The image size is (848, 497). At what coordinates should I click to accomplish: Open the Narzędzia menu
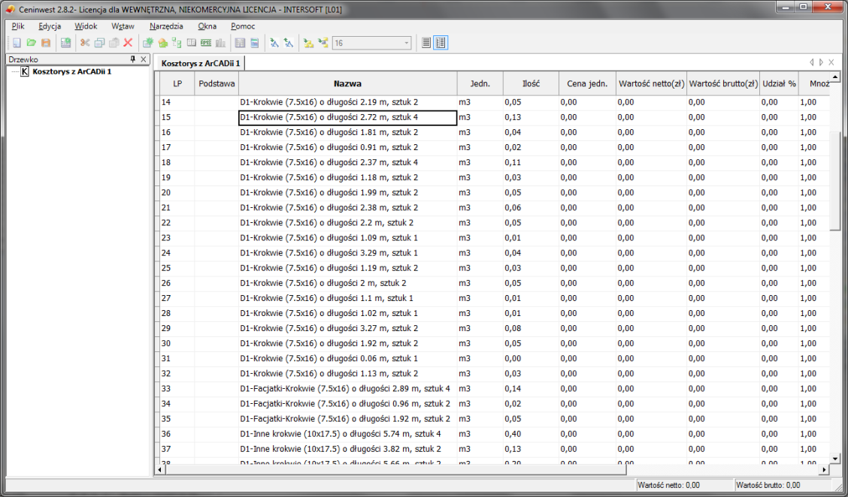[166, 26]
